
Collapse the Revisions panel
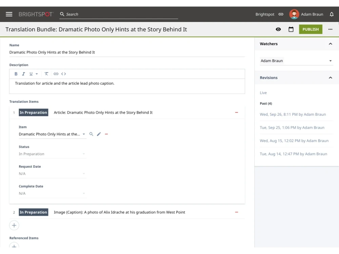(330, 78)
